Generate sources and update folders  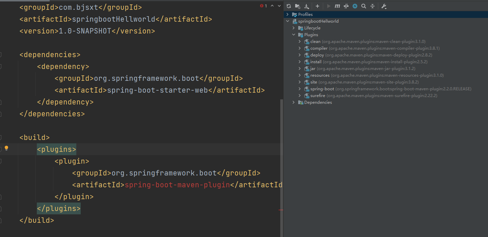(298, 6)
